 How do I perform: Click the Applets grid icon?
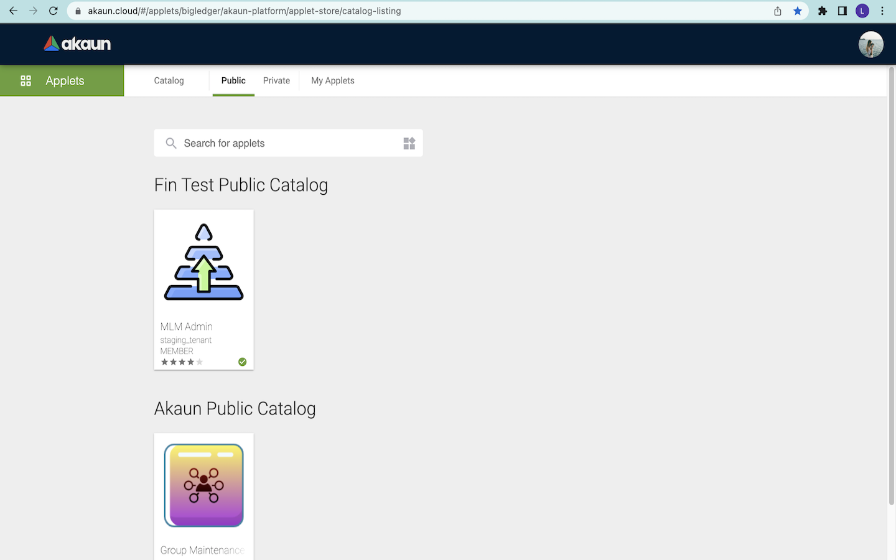26,81
